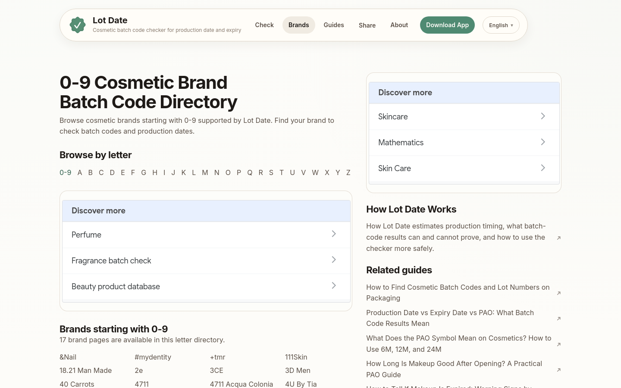Viewport: 621px width, 388px height.
Task: Open How Long Is Makeup Good guide
Action: [x=454, y=369]
